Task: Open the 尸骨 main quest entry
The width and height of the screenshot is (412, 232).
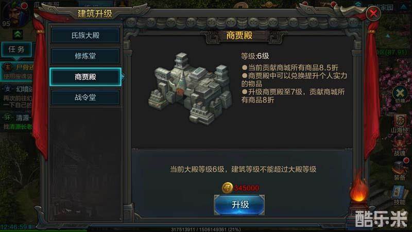Action: (x=18, y=72)
